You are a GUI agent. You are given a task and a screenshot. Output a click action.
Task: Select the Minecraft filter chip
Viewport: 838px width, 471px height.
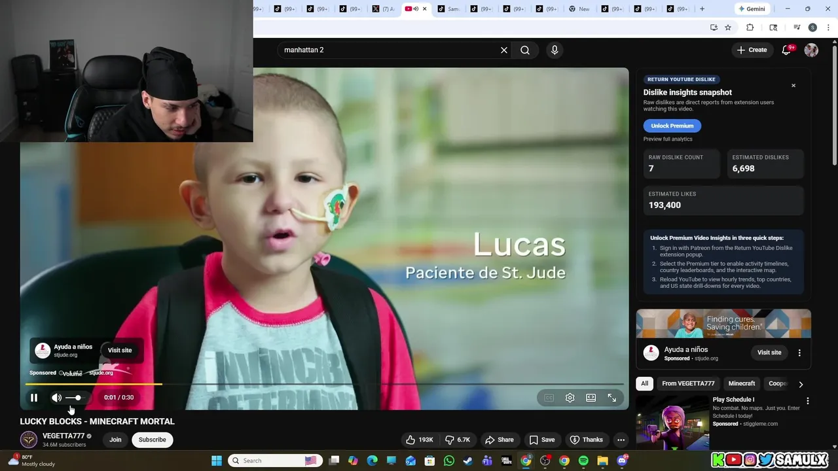742,383
